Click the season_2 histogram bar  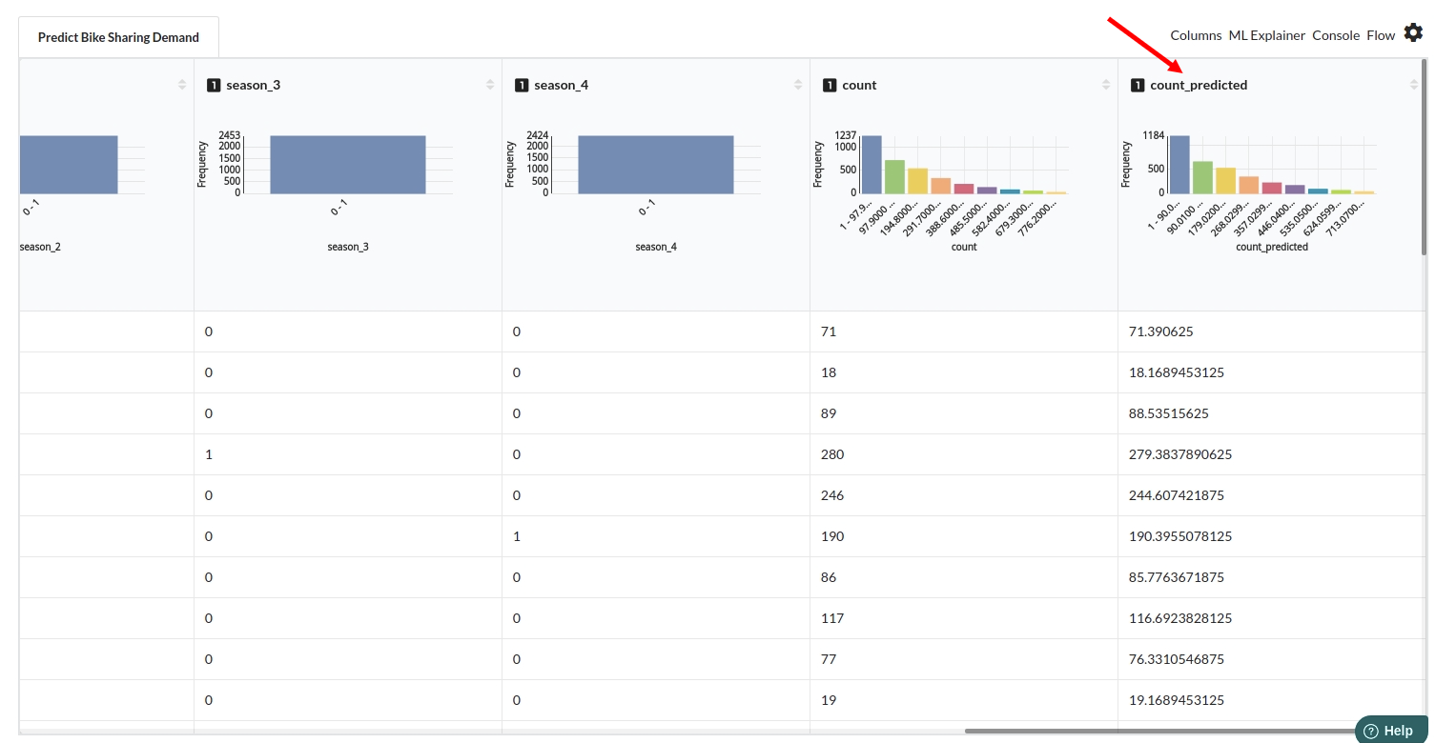point(69,165)
